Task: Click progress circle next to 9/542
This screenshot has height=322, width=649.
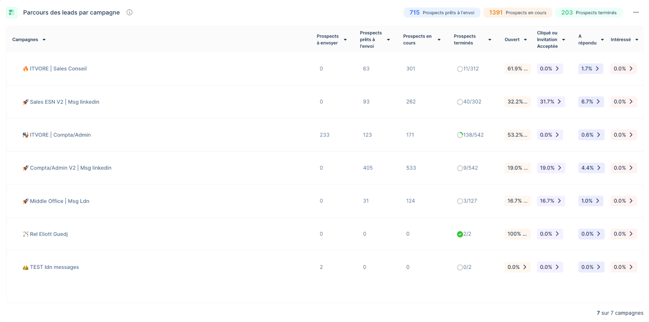Action: coord(460,168)
